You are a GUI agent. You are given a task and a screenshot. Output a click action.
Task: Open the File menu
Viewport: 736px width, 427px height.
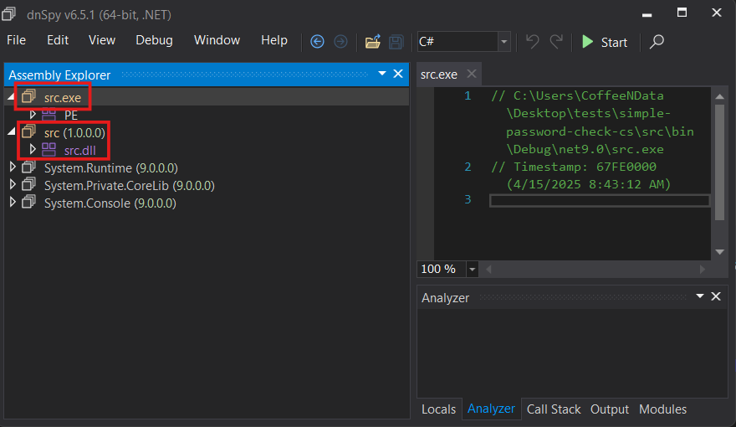[x=17, y=40]
